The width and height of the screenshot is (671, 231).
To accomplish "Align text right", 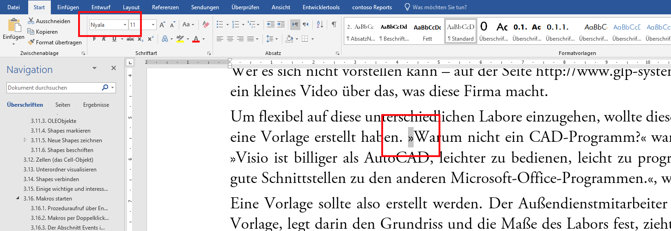I will 240,39.
